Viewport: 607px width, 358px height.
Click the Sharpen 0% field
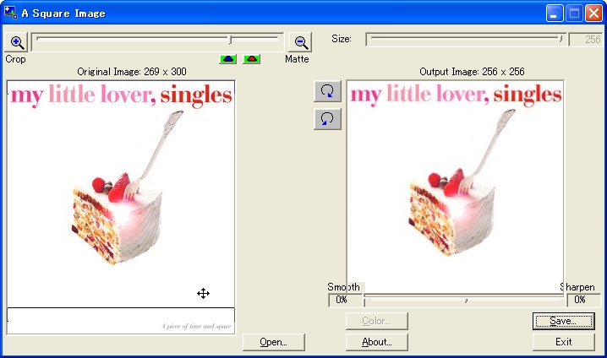pos(584,300)
